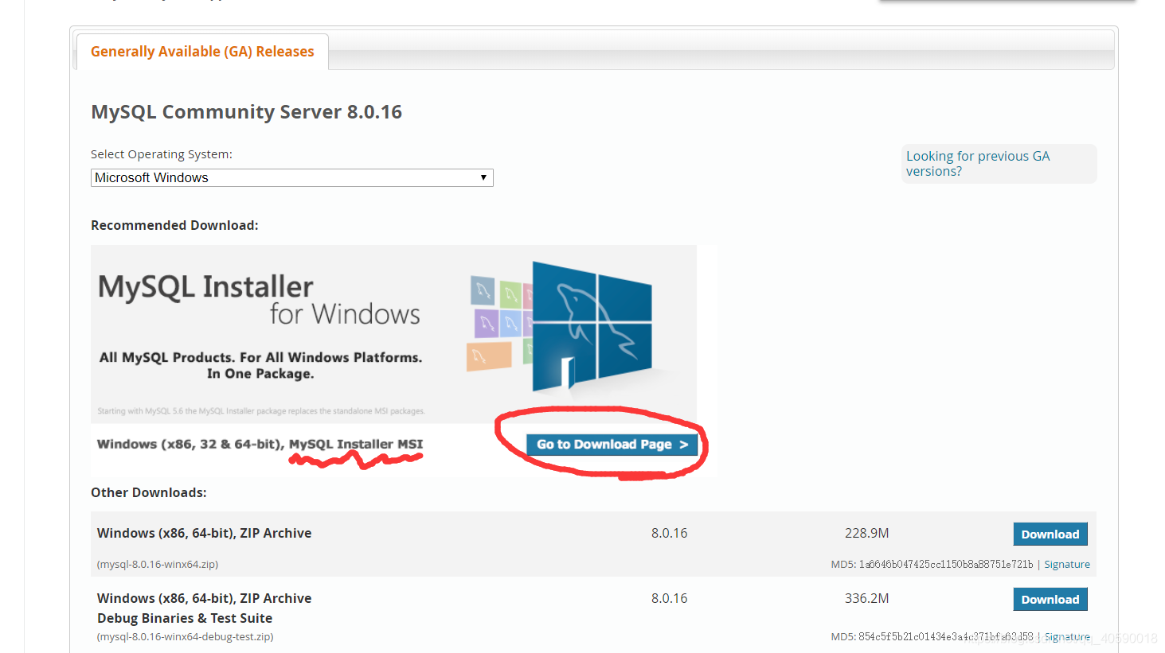Viewport: 1165px width, 653px height.
Task: Click the MySQL Community Server 8.0.16 heading
Action: click(246, 112)
